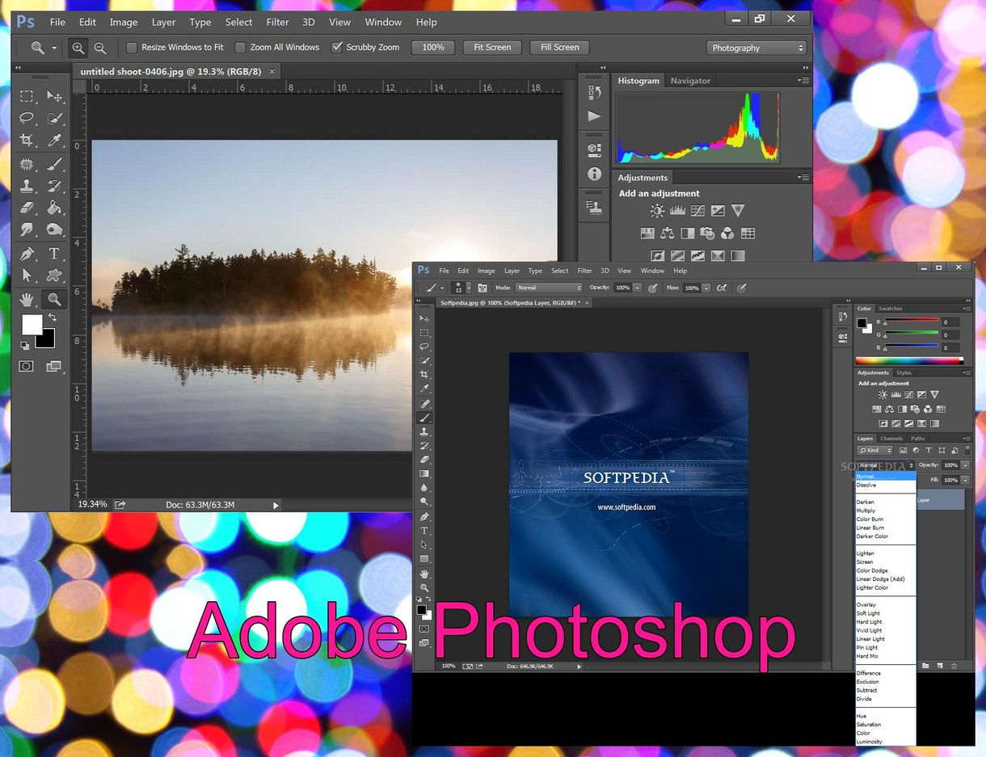Image resolution: width=986 pixels, height=757 pixels.
Task: Add Brightness/Contrast adjustment below the Histogram panel
Action: point(657,211)
